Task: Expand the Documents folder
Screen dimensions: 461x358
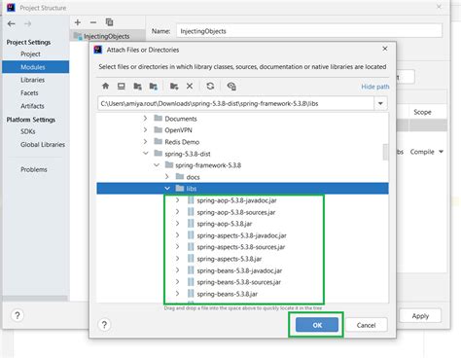Action: [145, 119]
